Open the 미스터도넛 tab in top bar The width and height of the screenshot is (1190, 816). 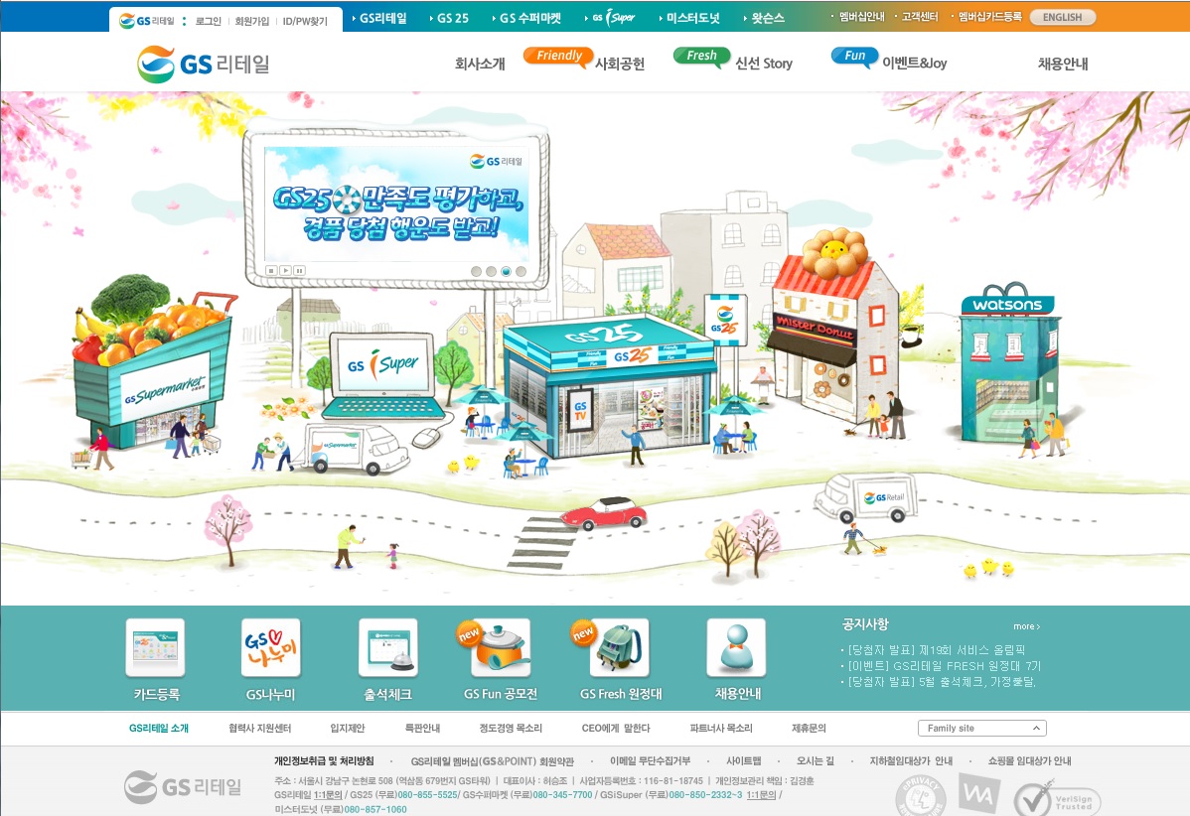pos(690,18)
